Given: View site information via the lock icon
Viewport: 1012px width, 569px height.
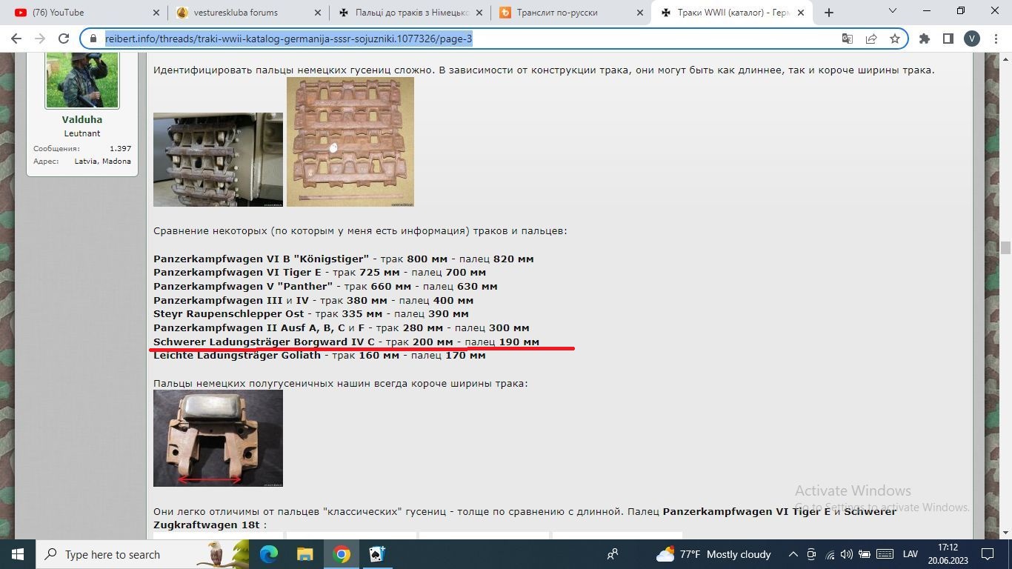Looking at the screenshot, I should [x=93, y=39].
